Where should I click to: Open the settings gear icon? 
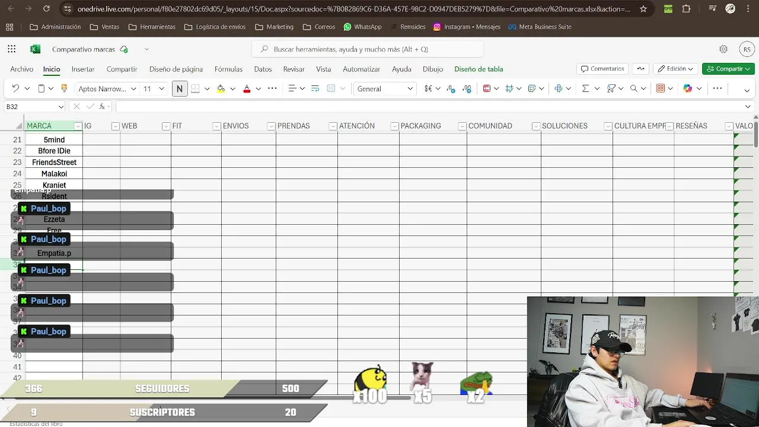(723, 49)
